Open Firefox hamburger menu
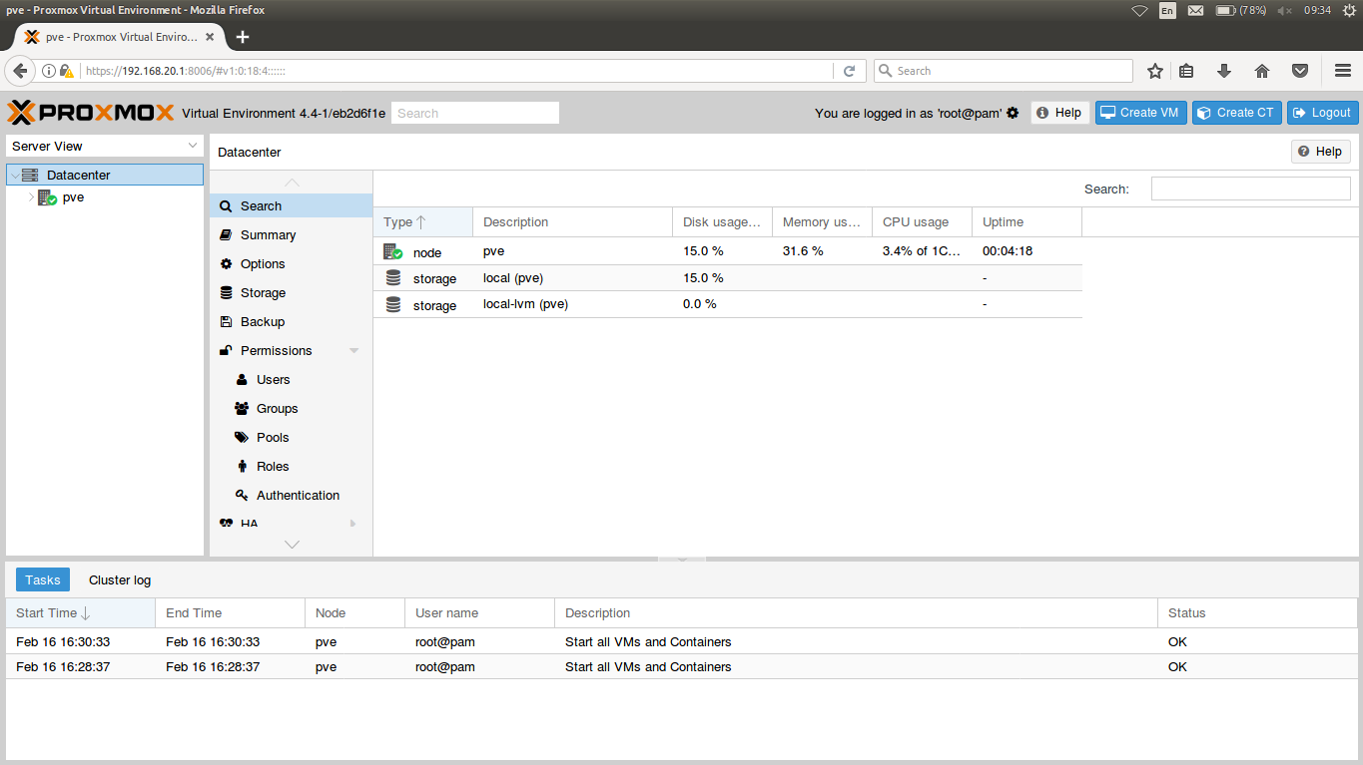The height and width of the screenshot is (765, 1363). point(1343,71)
